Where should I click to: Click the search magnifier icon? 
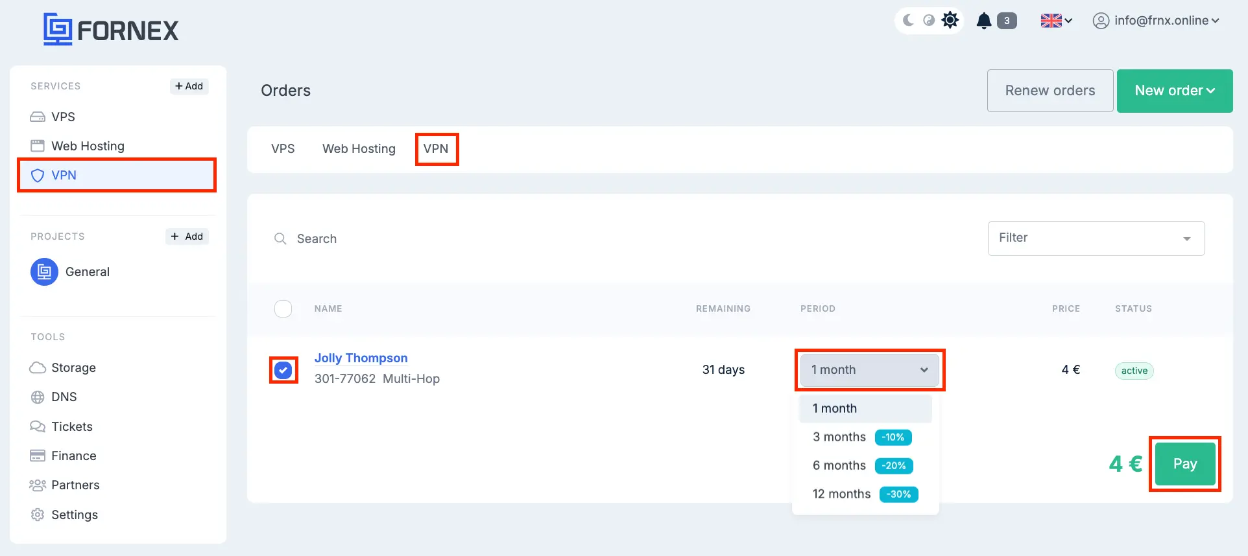click(280, 238)
